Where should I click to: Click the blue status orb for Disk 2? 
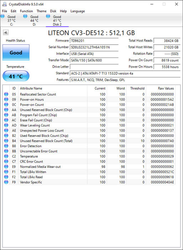pos(48,16)
